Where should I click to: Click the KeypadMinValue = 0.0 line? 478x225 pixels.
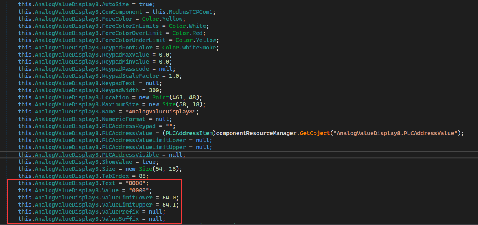95,62
